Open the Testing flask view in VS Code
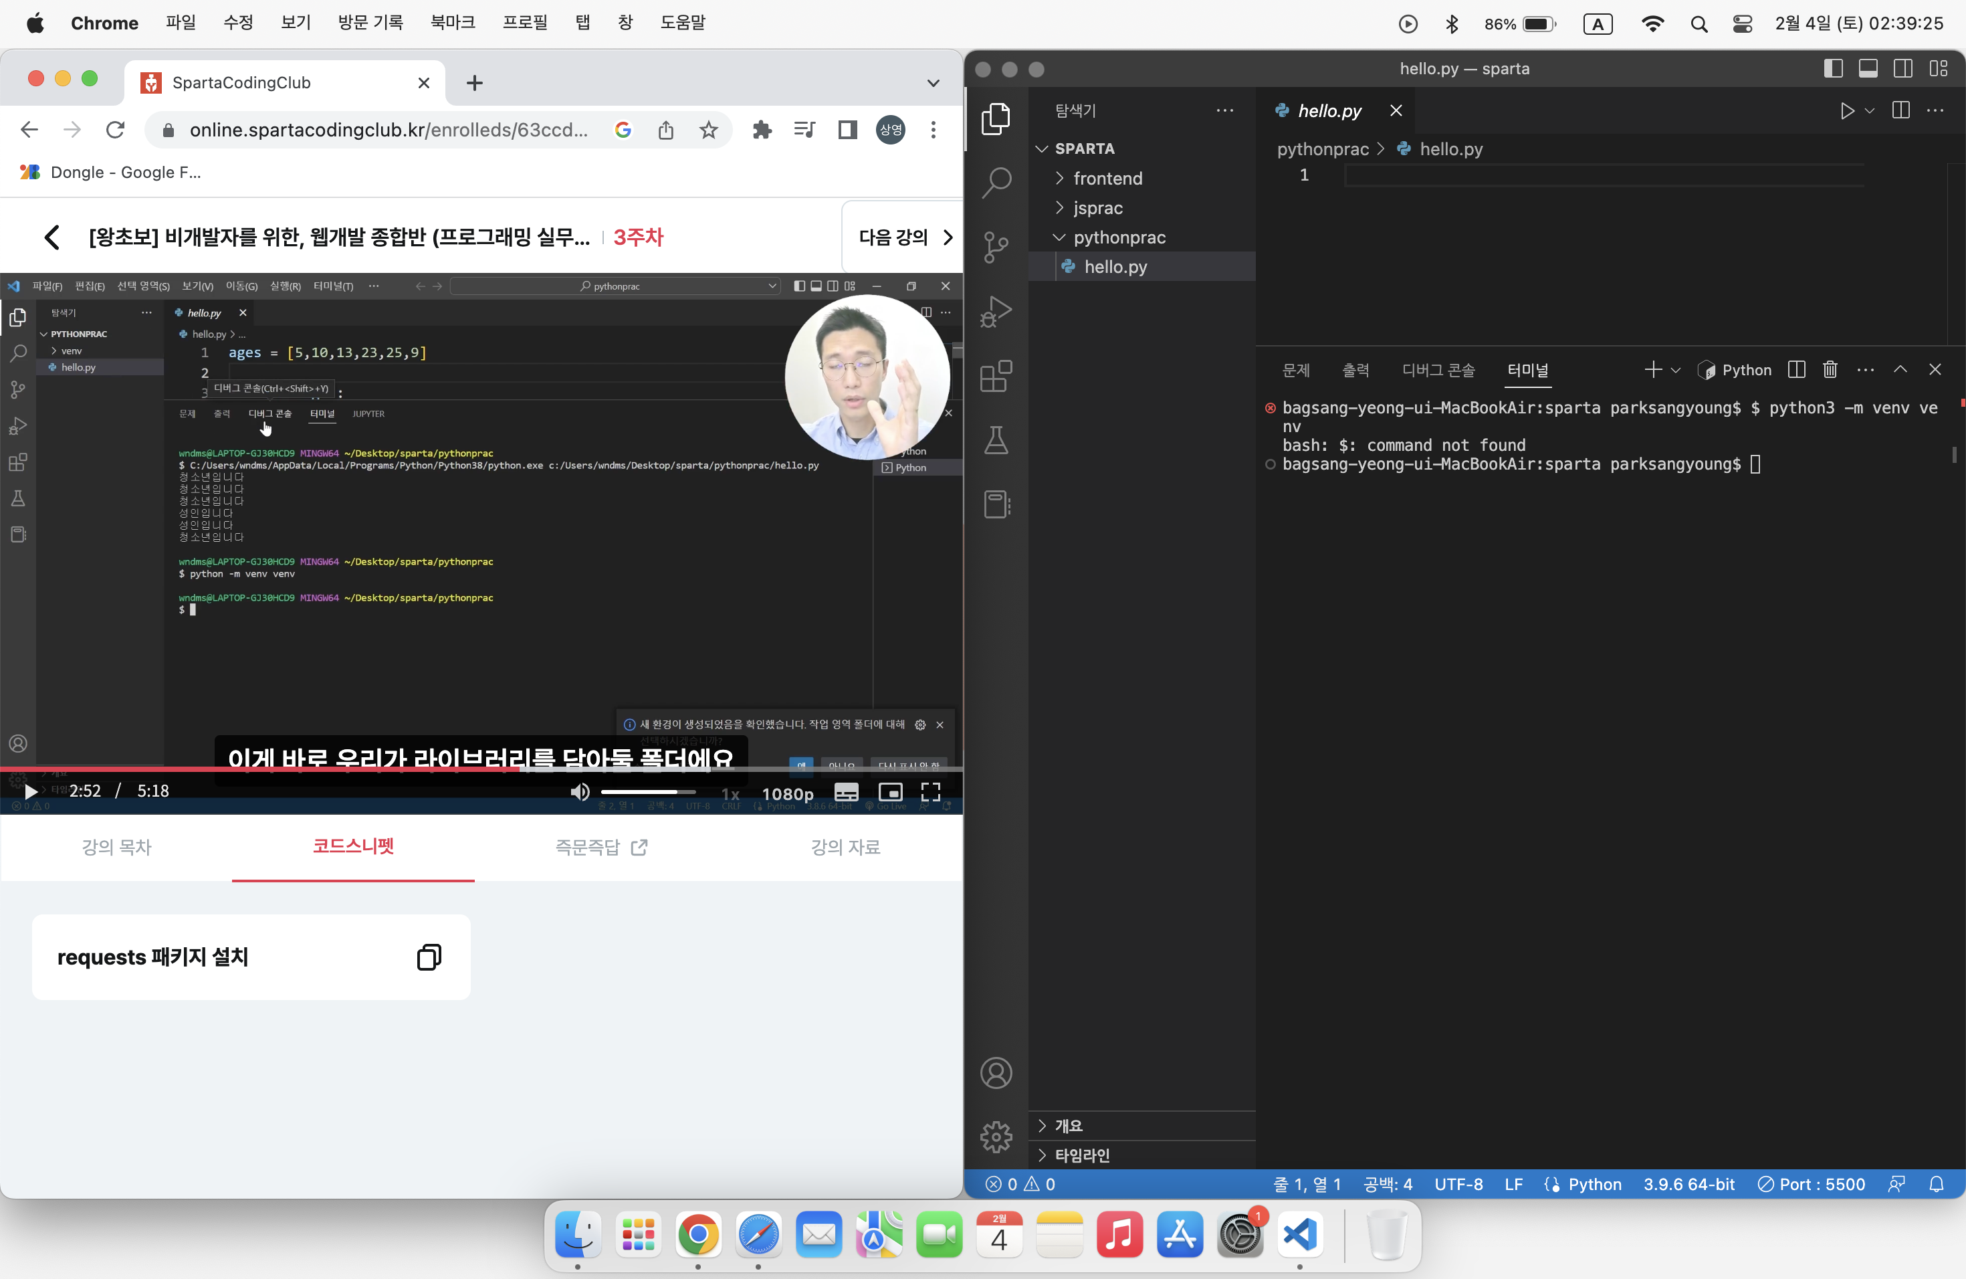The height and width of the screenshot is (1279, 1966). 996,440
